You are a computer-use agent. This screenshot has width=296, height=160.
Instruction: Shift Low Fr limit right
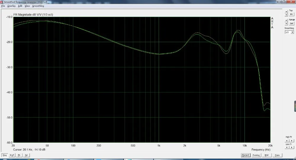(x=292, y=147)
